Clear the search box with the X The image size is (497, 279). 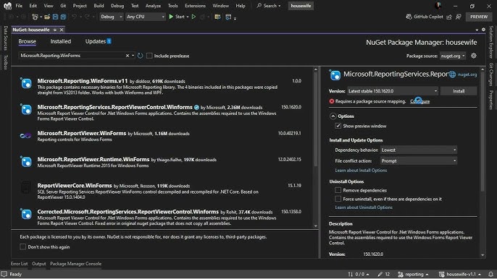[128, 56]
